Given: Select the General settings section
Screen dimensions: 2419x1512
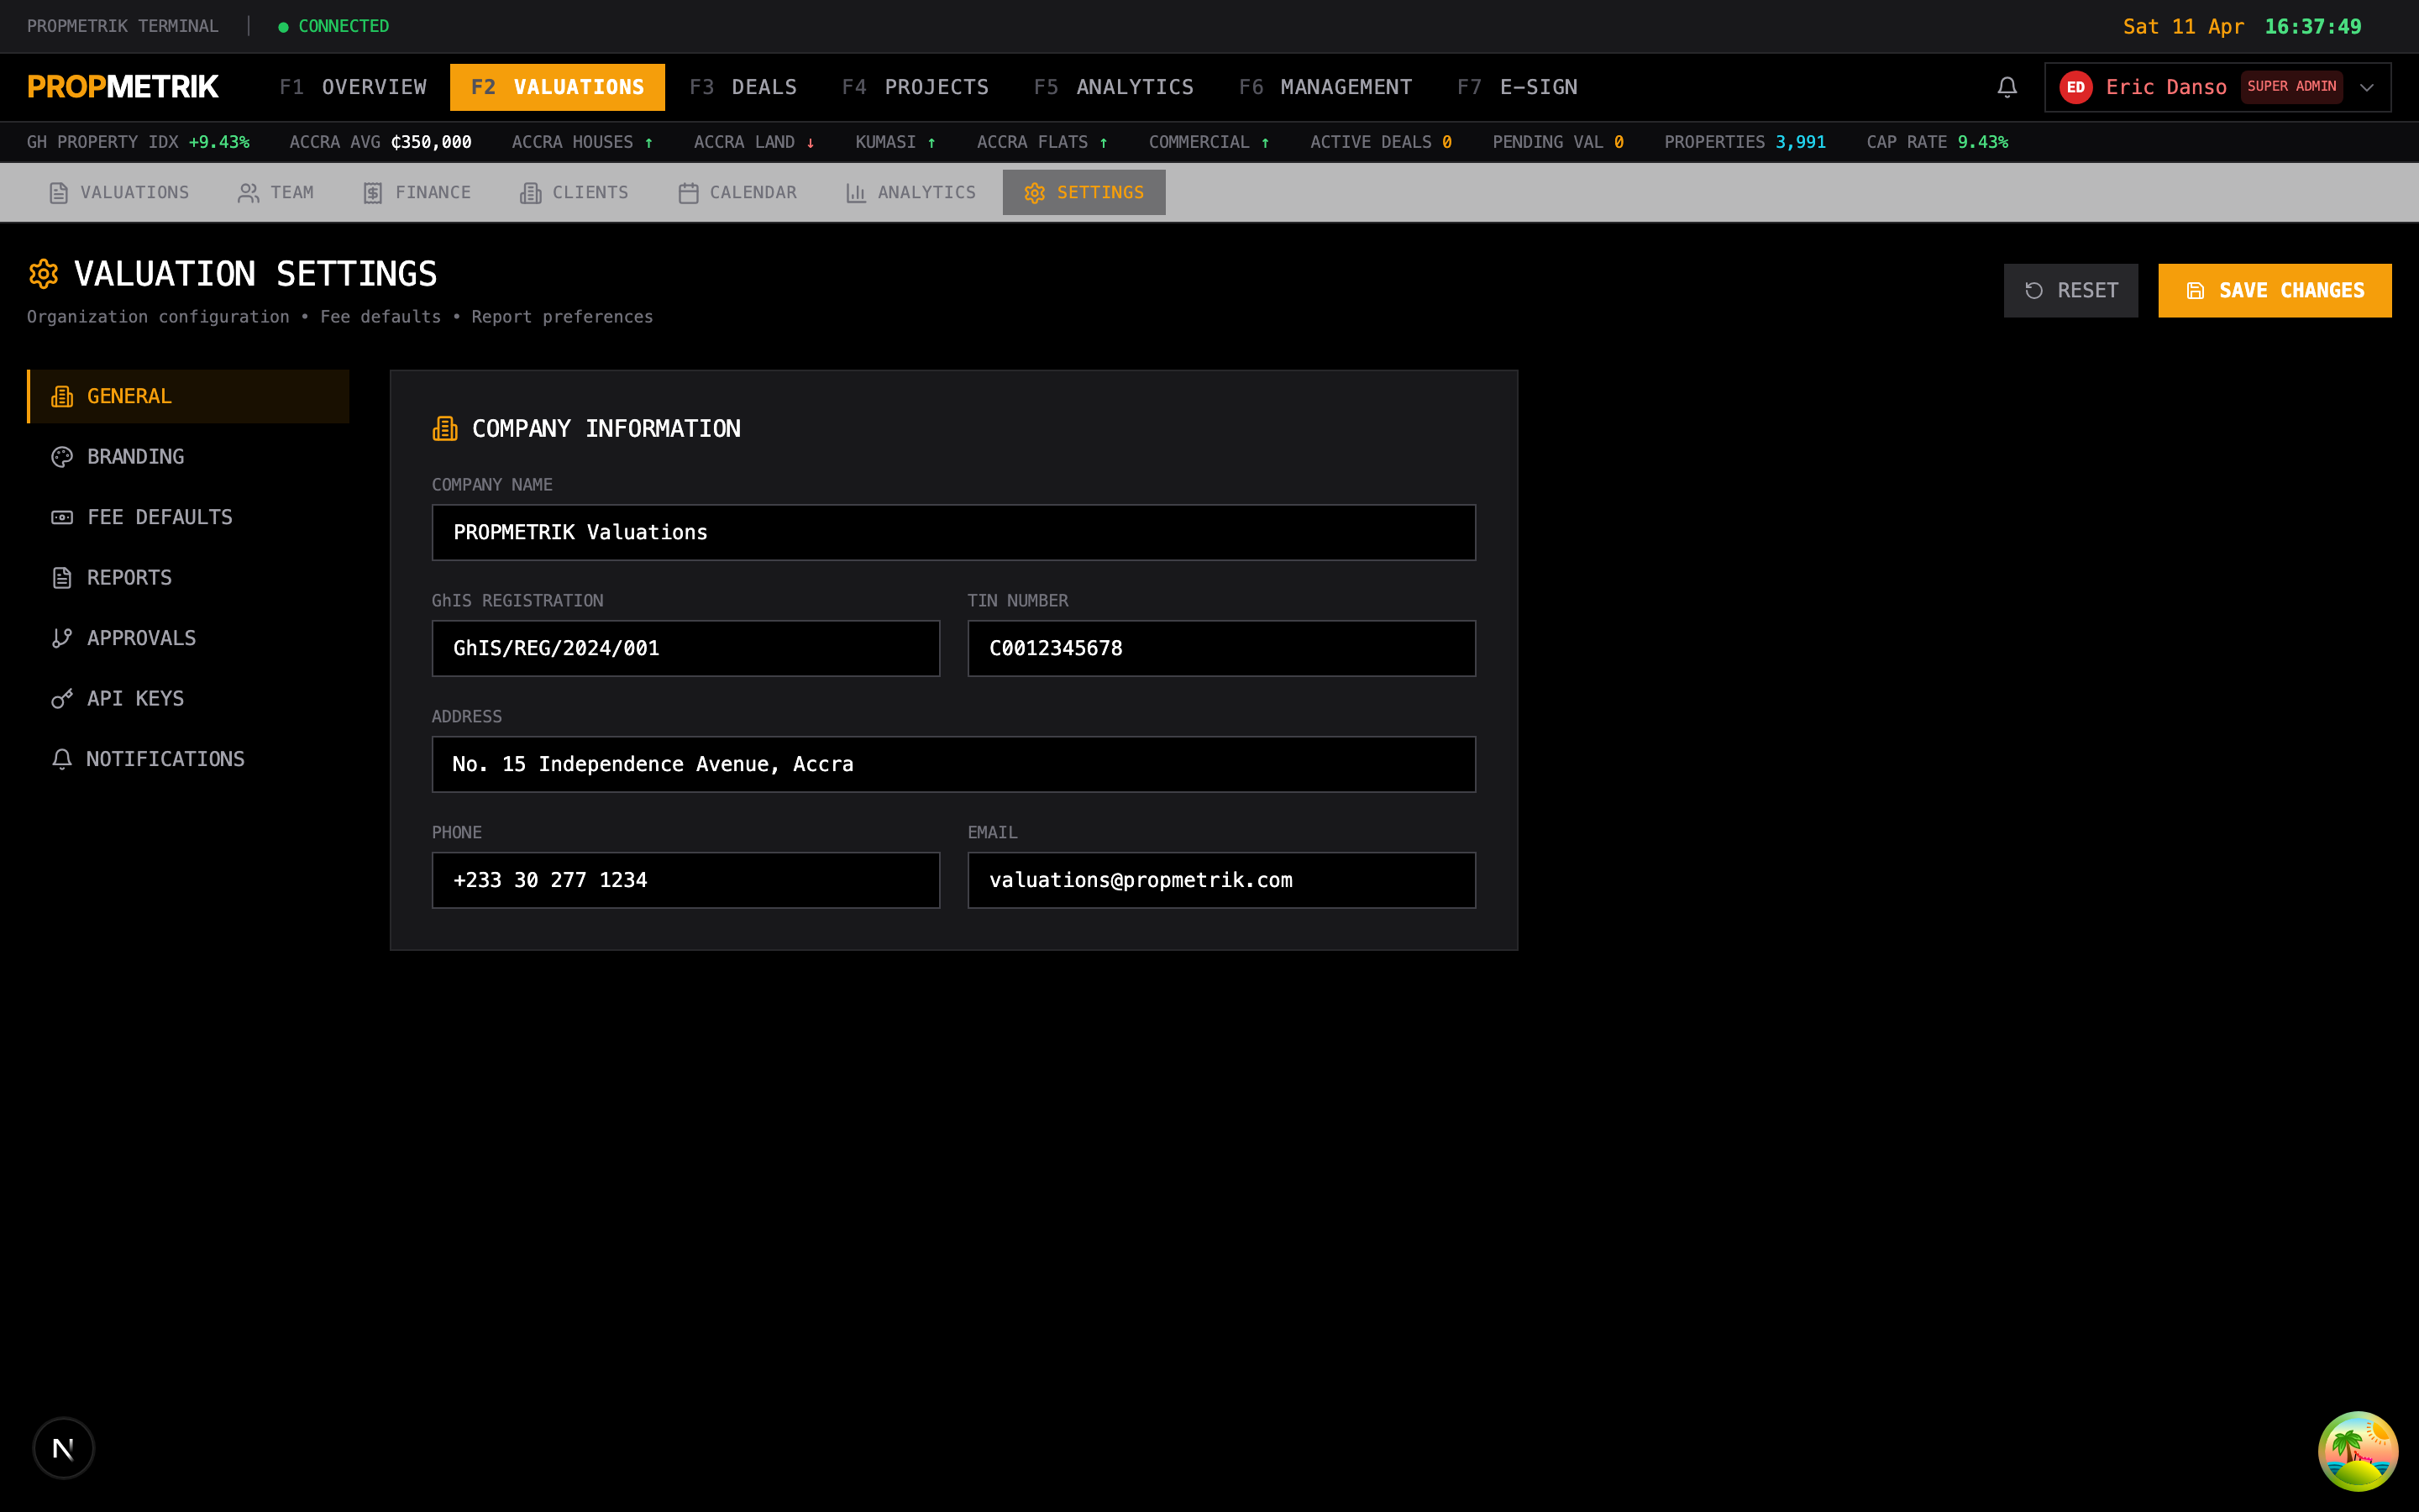Looking at the screenshot, I should coord(188,397).
